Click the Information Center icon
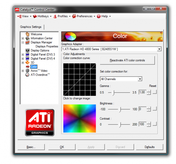176x164 pixels. click(28, 38)
